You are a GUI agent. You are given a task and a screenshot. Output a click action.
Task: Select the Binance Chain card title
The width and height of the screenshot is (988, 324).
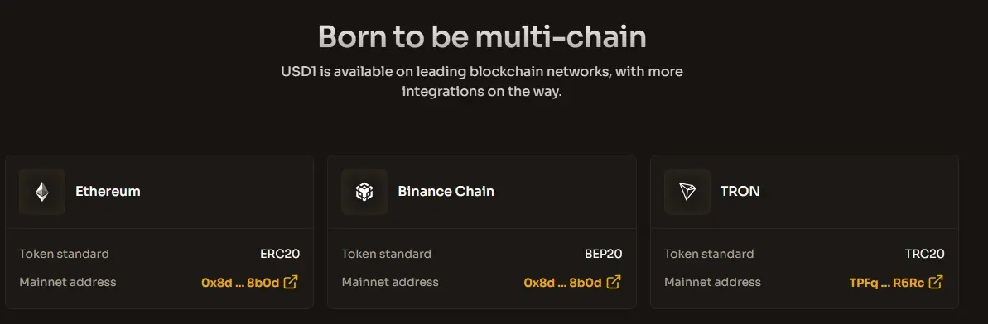coord(446,191)
